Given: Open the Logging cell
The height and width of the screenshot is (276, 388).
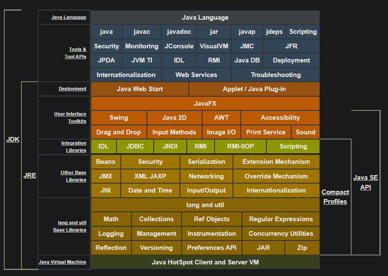Looking at the screenshot, I should (111, 234).
